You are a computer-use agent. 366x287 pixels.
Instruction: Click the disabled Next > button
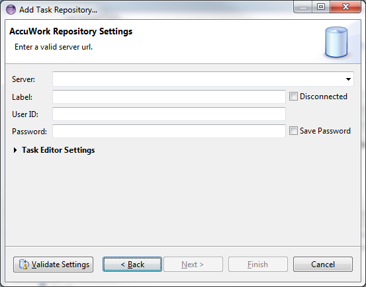[193, 265]
